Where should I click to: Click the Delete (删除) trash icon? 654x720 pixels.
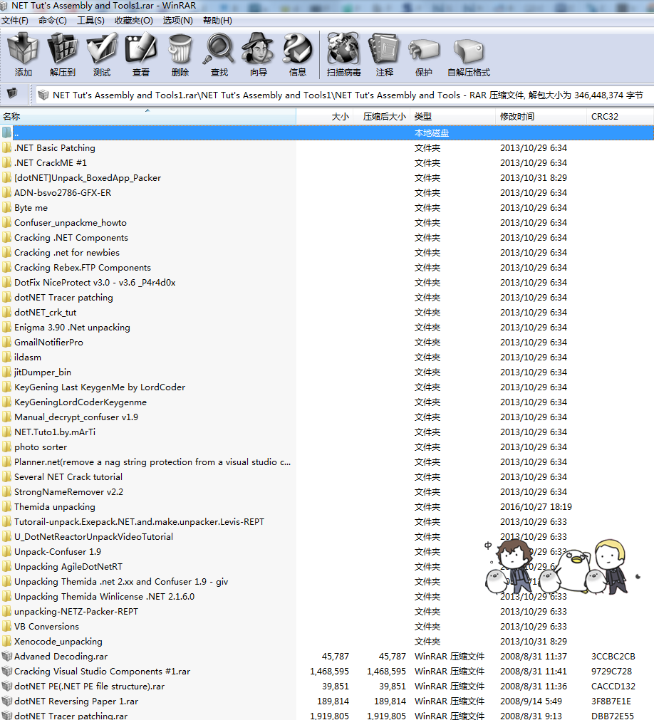tap(180, 53)
